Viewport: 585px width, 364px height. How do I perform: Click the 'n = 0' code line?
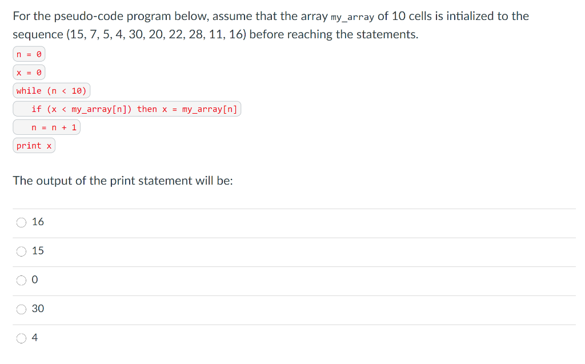(29, 54)
